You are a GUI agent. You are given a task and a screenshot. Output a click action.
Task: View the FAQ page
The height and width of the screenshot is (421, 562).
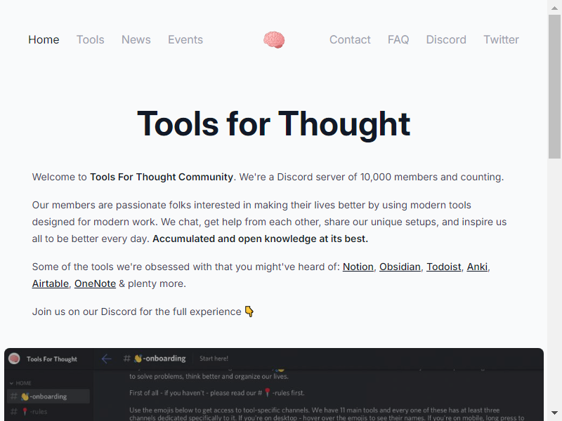[x=398, y=40]
